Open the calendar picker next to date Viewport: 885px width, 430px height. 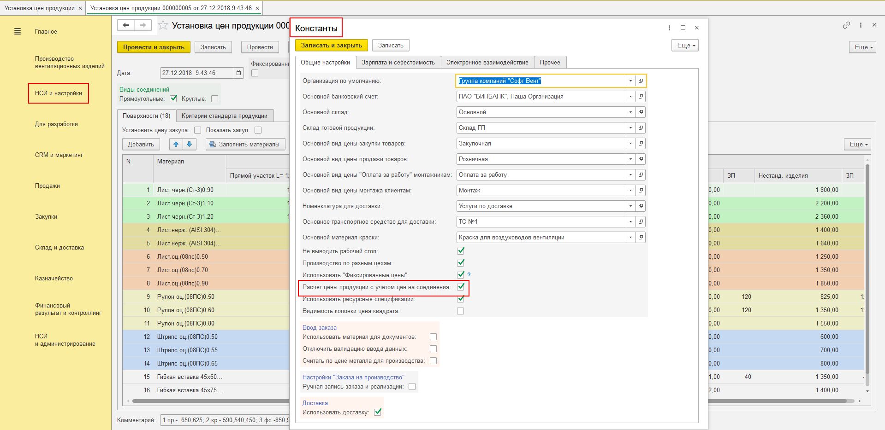coord(238,73)
